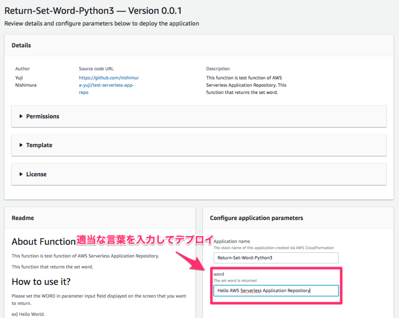Click the Template disclosure triangle
399x318 pixels.
[22, 145]
